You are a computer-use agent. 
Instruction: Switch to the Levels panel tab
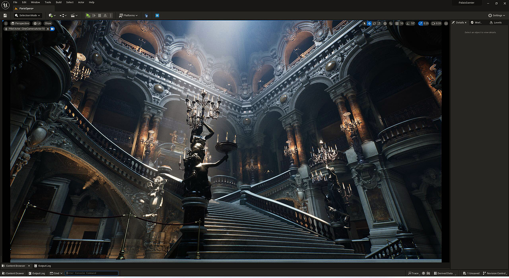(495, 23)
